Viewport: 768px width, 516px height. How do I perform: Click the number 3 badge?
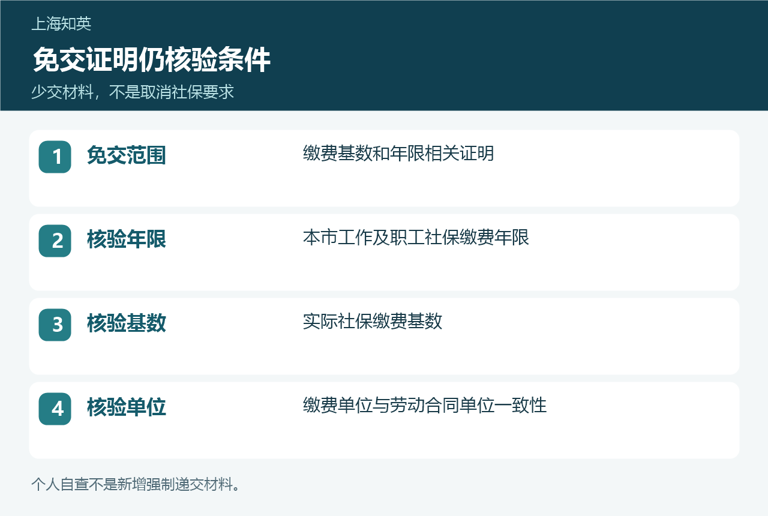coord(55,325)
